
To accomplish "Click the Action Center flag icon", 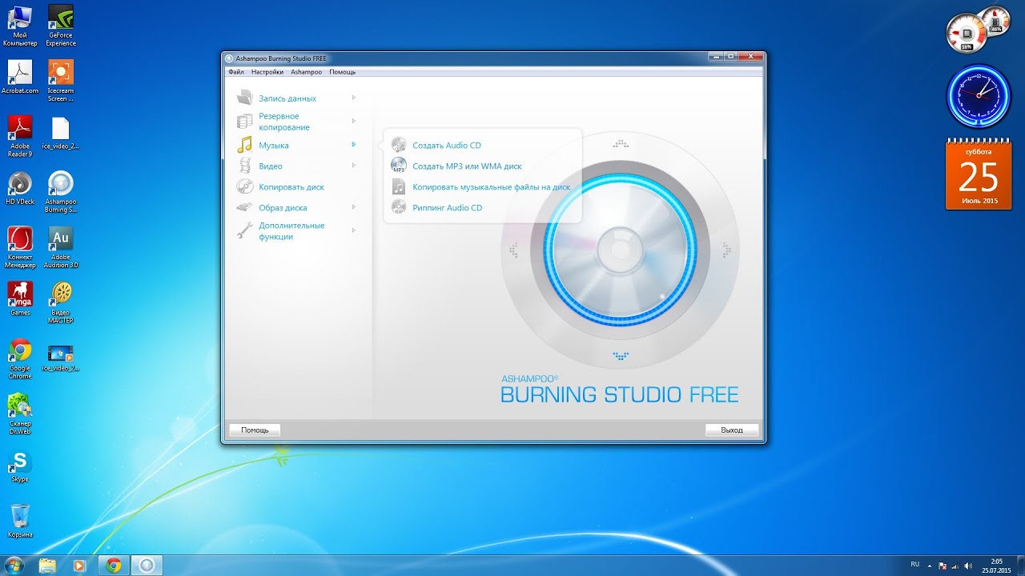I will point(942,566).
